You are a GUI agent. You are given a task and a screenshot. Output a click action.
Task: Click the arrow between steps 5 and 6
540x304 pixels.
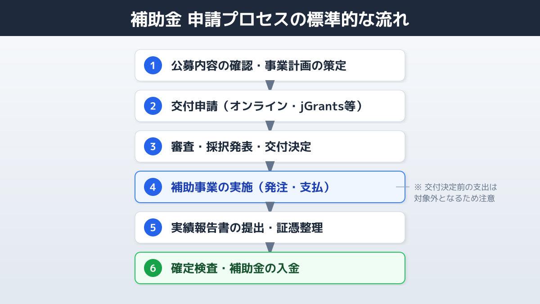pyautogui.click(x=270, y=248)
